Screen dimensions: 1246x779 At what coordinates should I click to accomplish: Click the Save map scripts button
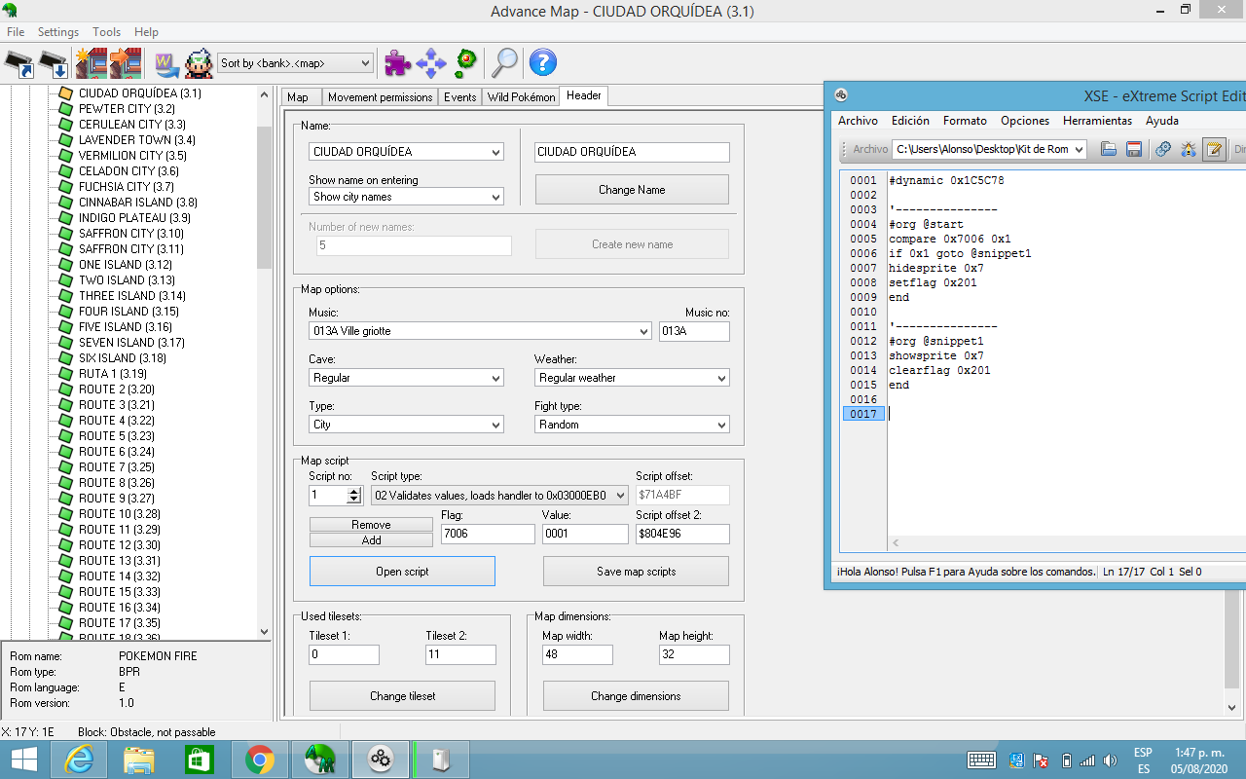pyautogui.click(x=636, y=572)
